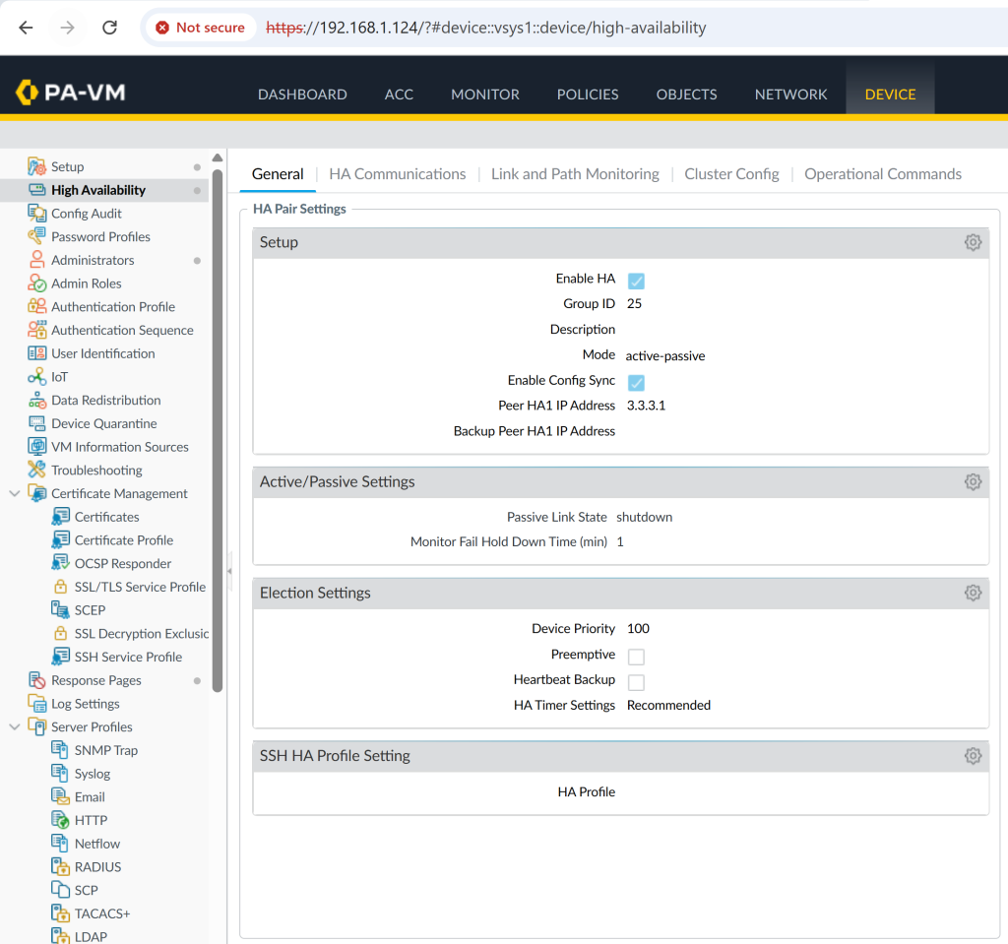Open the NETWORK top menu
Screen dimensions: 1008x944
point(790,94)
